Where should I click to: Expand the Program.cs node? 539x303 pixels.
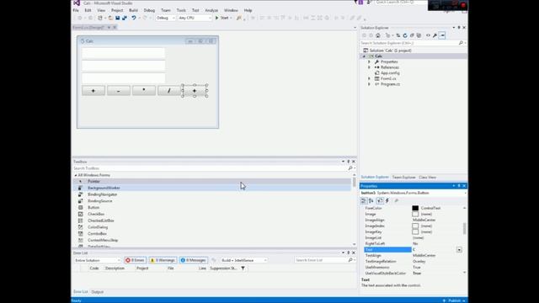[x=370, y=84]
